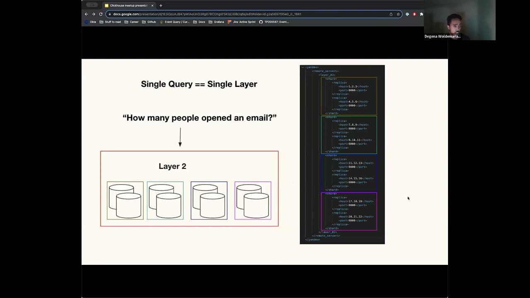Reload the presentation page
The image size is (530, 298).
click(x=101, y=14)
